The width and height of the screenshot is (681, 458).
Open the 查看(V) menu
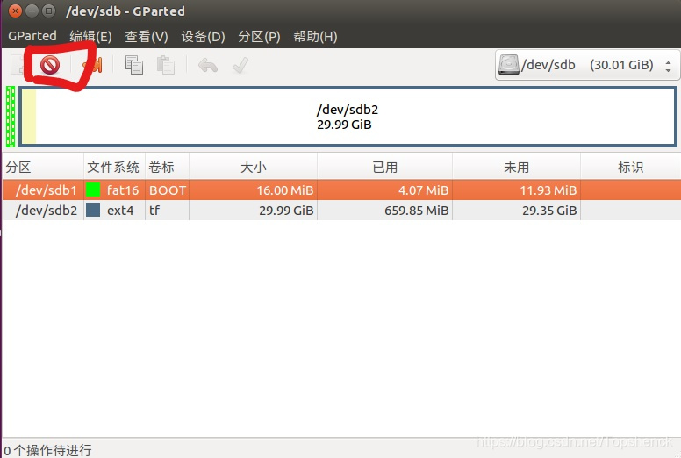point(147,37)
